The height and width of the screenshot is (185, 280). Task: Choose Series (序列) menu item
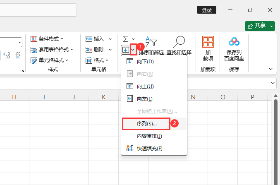tap(154, 124)
